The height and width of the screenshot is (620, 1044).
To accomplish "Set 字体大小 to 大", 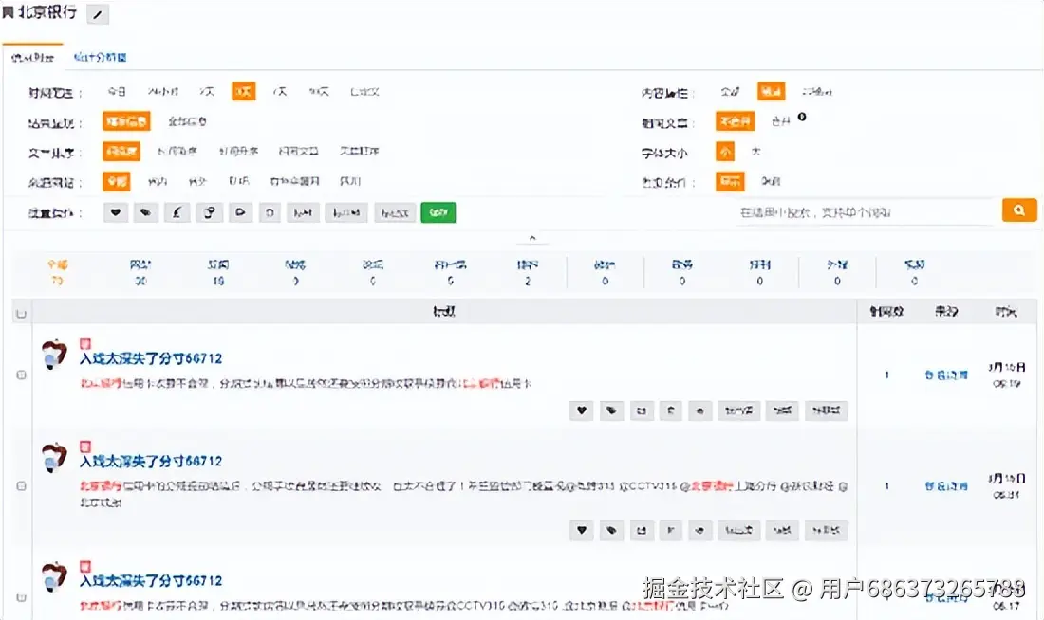I will tap(755, 152).
